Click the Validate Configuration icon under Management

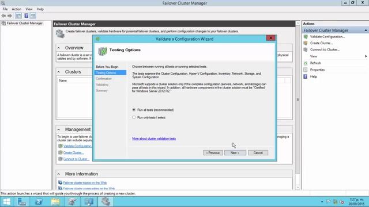(x=60, y=145)
